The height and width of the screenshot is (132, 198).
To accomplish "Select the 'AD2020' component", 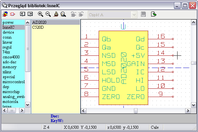I will coord(55,22).
